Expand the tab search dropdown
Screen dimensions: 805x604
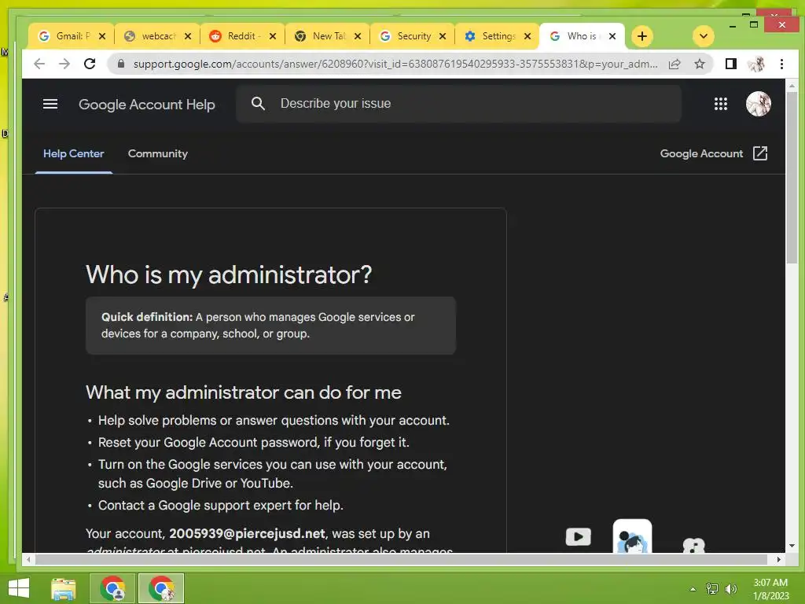tap(704, 36)
